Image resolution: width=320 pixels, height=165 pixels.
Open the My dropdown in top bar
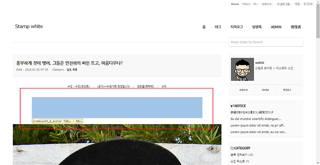[256, 4]
